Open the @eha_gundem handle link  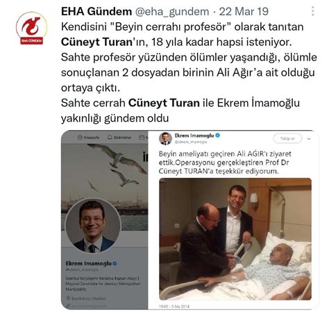point(172,11)
